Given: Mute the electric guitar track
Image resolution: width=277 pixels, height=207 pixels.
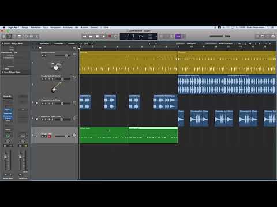Looking at the screenshot, I should (x=43, y=79).
